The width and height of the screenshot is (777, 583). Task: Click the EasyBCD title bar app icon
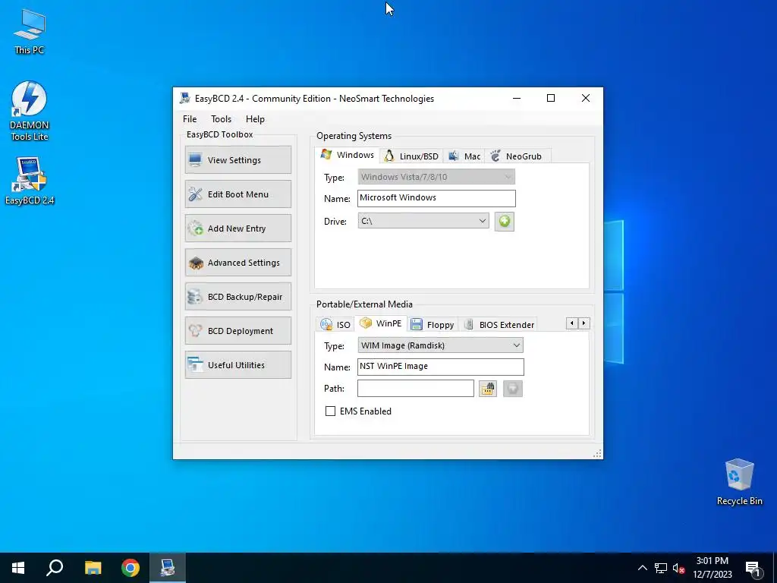(185, 98)
